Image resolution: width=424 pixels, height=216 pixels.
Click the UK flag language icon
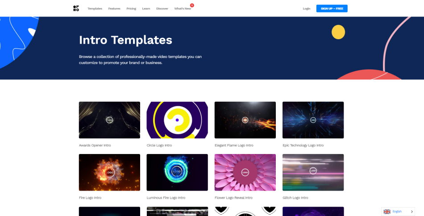tap(387, 212)
